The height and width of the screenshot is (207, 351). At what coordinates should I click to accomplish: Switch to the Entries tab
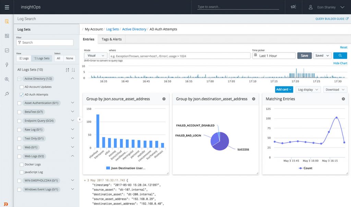tap(89, 39)
